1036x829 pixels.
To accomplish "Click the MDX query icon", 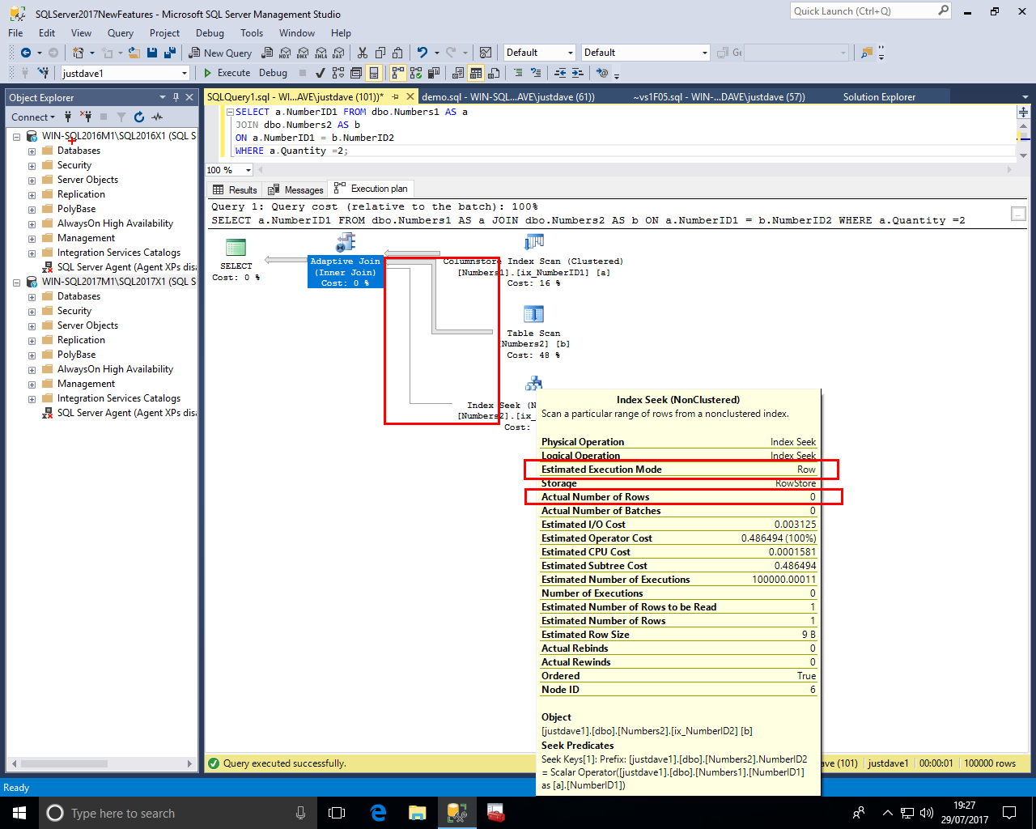I will pyautogui.click(x=285, y=53).
